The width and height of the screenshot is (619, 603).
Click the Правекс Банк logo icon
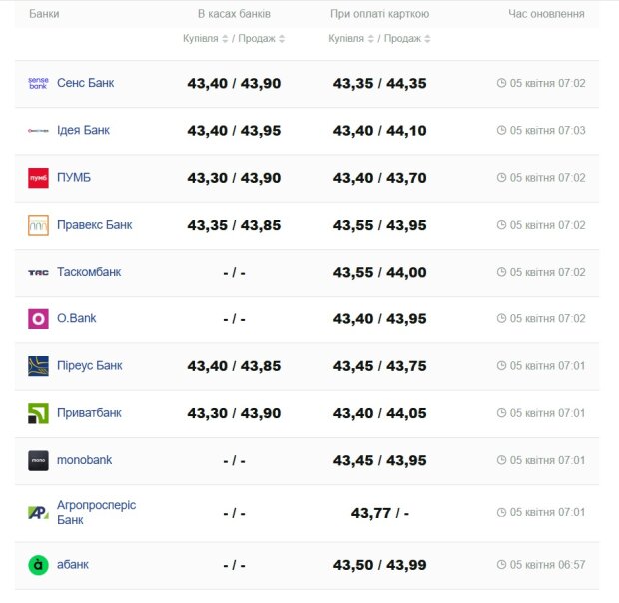38,225
